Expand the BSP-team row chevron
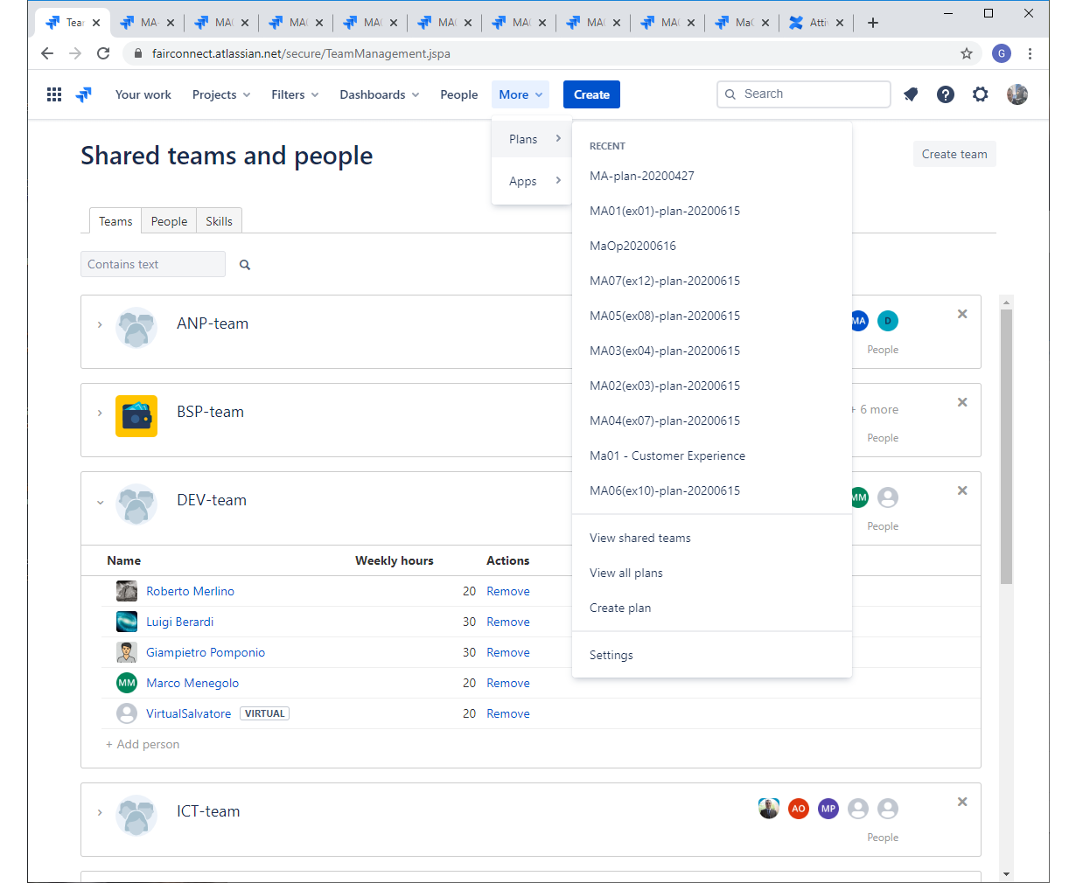The width and height of the screenshot is (1076, 883). pos(100,414)
